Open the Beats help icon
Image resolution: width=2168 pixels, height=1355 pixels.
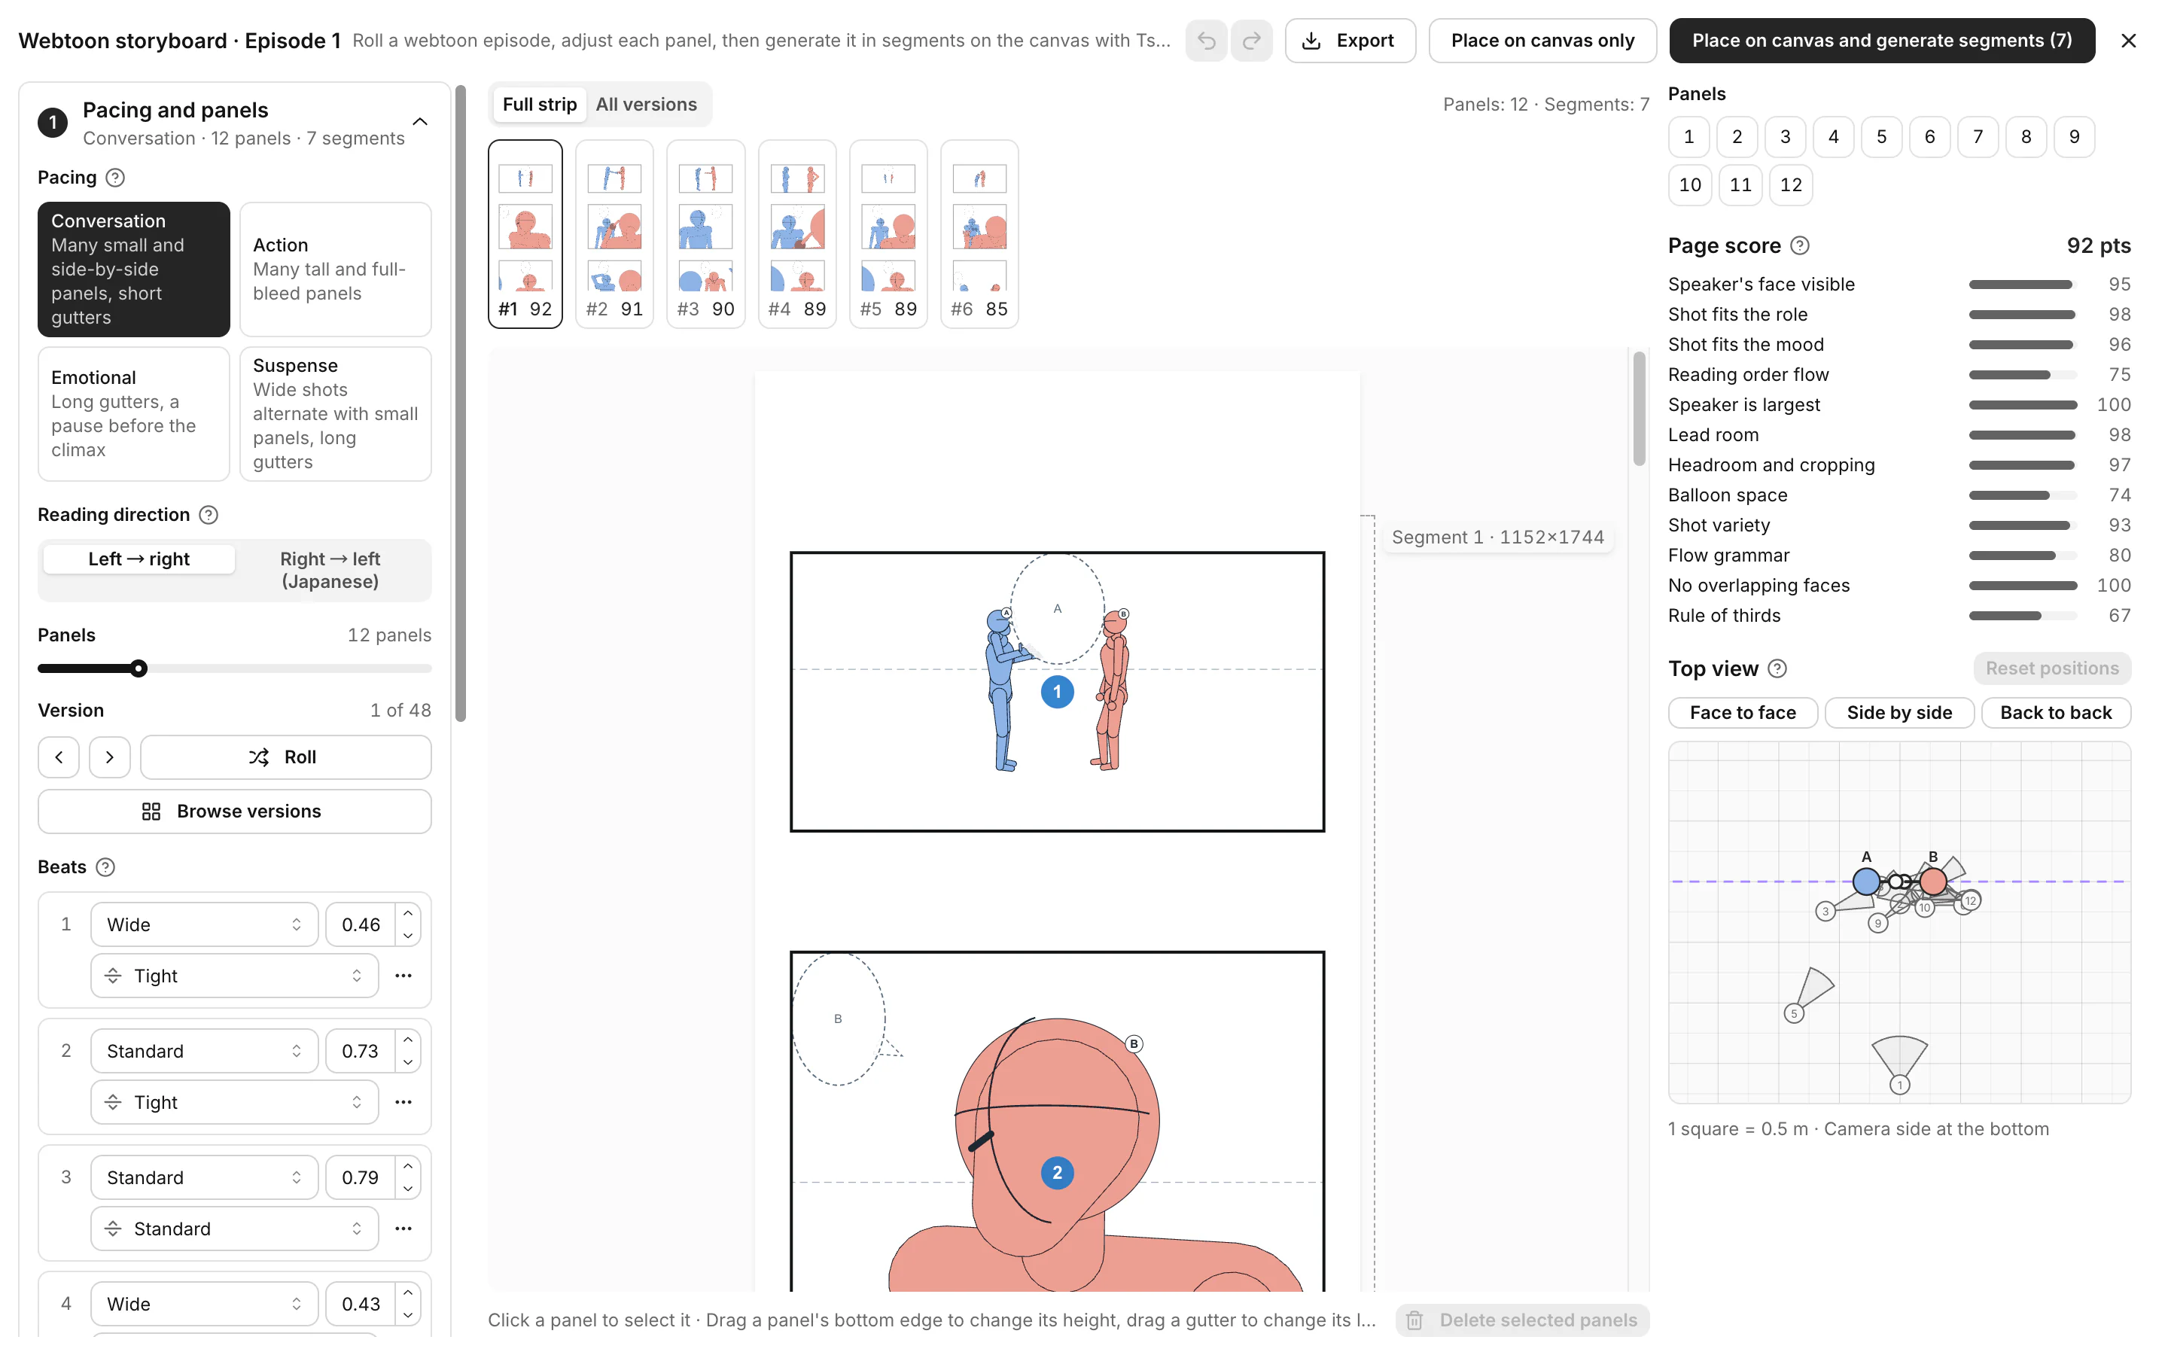(x=105, y=866)
